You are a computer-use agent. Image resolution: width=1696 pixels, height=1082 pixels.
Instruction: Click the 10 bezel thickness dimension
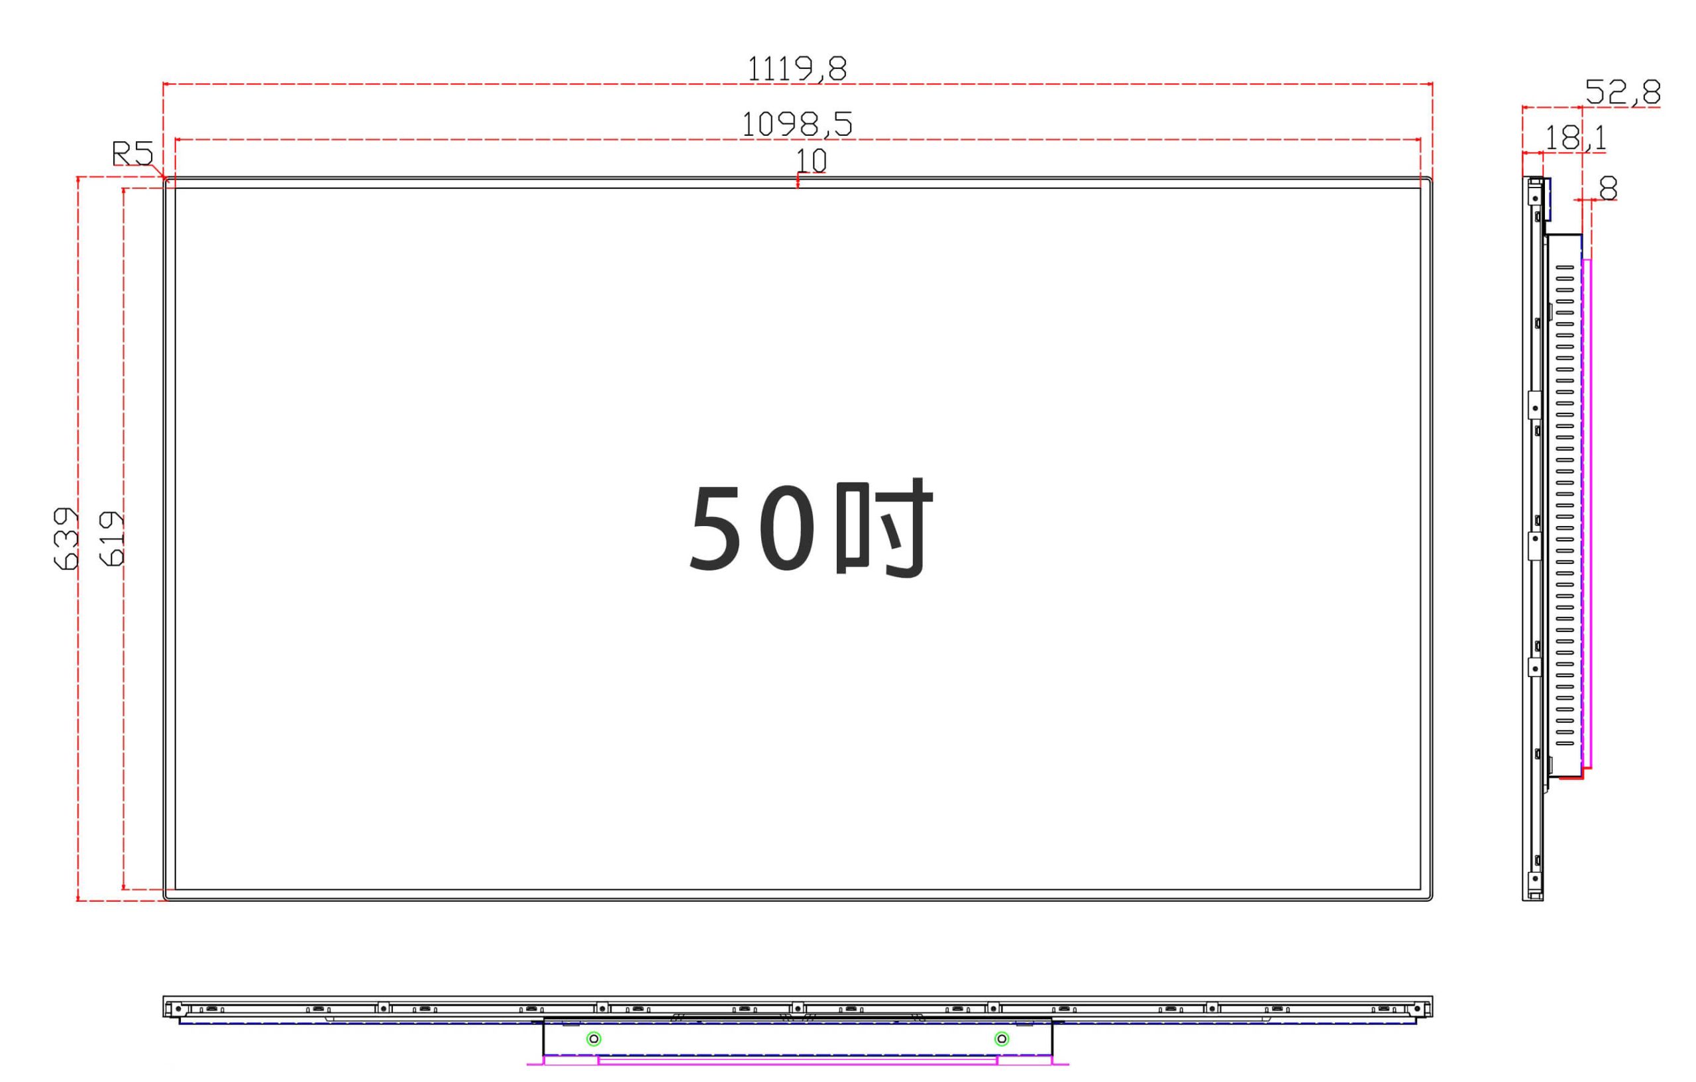(811, 161)
